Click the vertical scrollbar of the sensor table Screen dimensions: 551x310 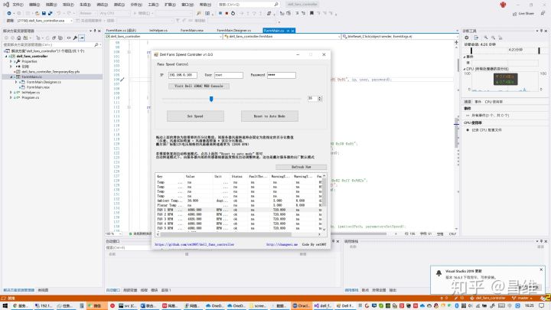[x=324, y=202]
